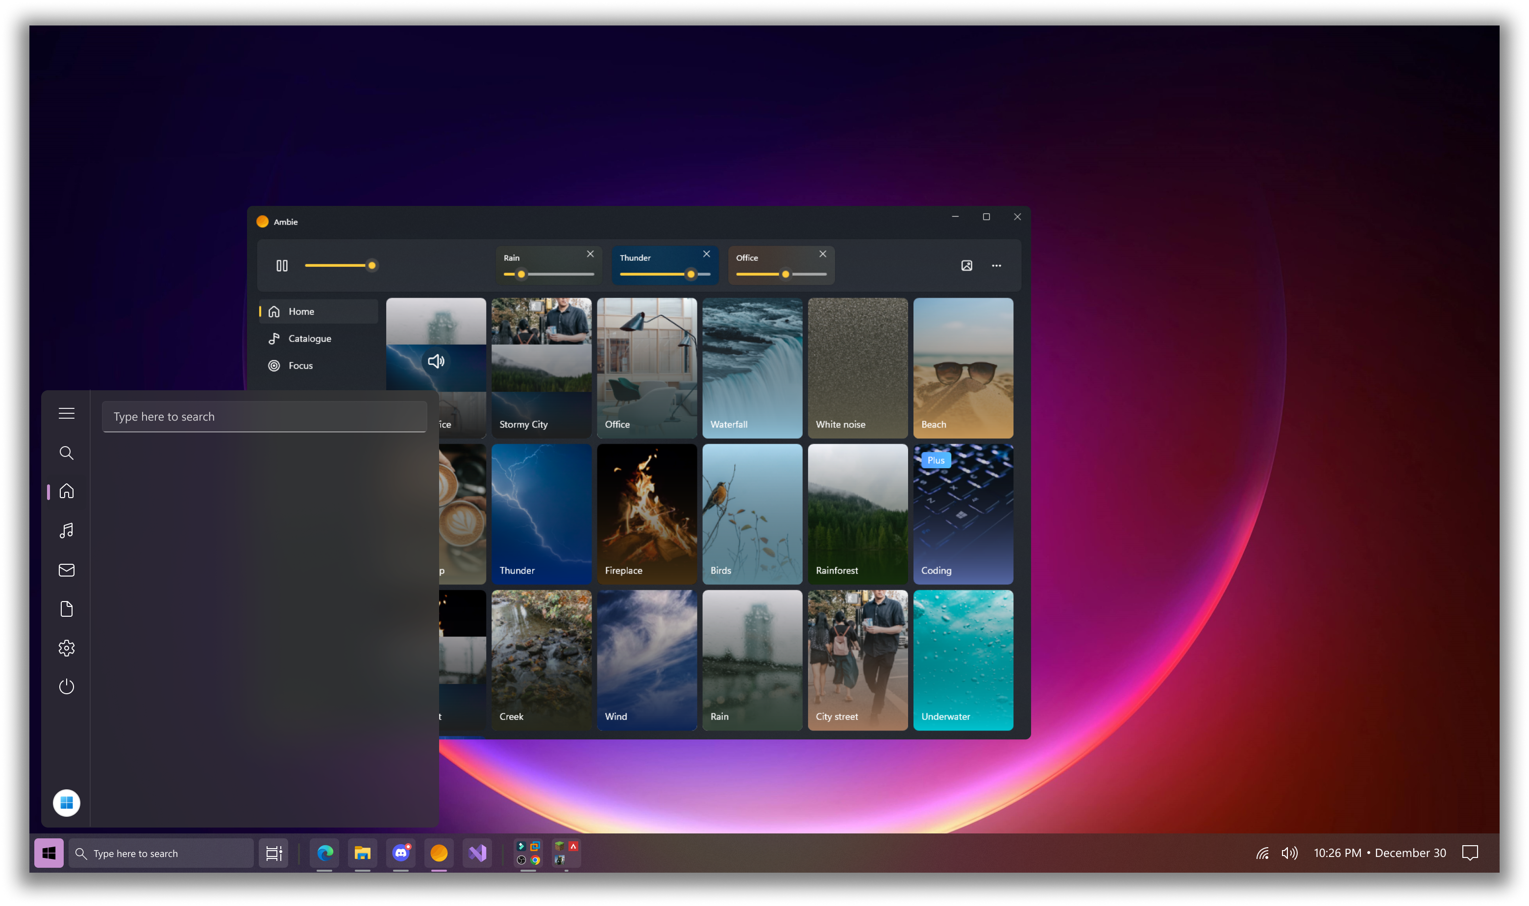The image size is (1529, 906).
Task: Focus the start panel search field
Action: coord(264,416)
